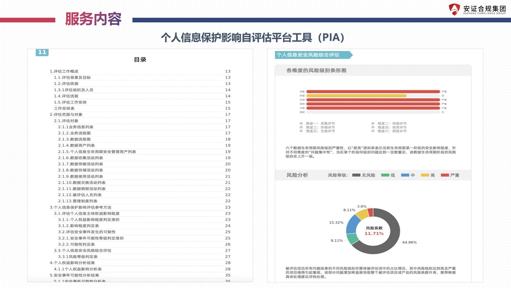Click the 采集 red risk bar
The image size is (511, 288).
373,92
